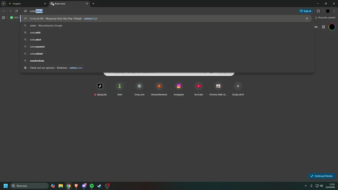This screenshot has height=190, width=338.
Task: Open the YouTube shortcut
Action: point(199,88)
